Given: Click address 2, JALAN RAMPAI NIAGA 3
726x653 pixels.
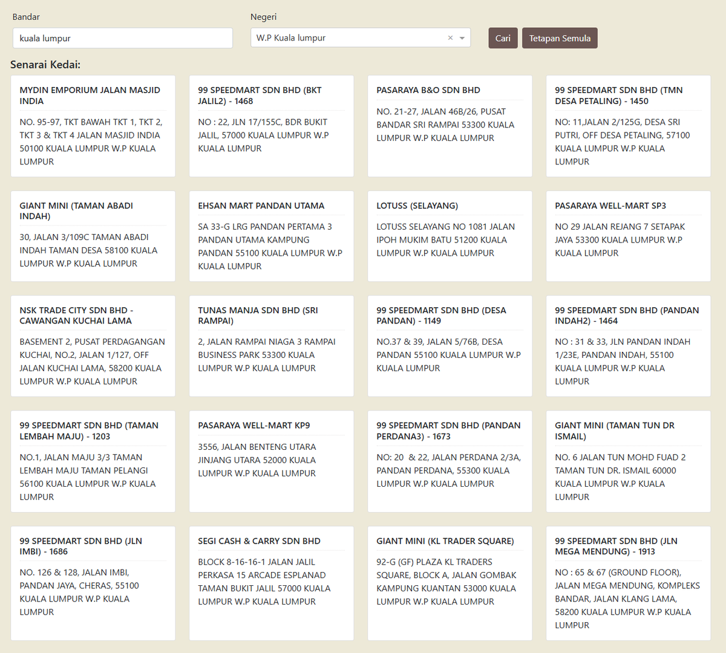Looking at the screenshot, I should (267, 355).
